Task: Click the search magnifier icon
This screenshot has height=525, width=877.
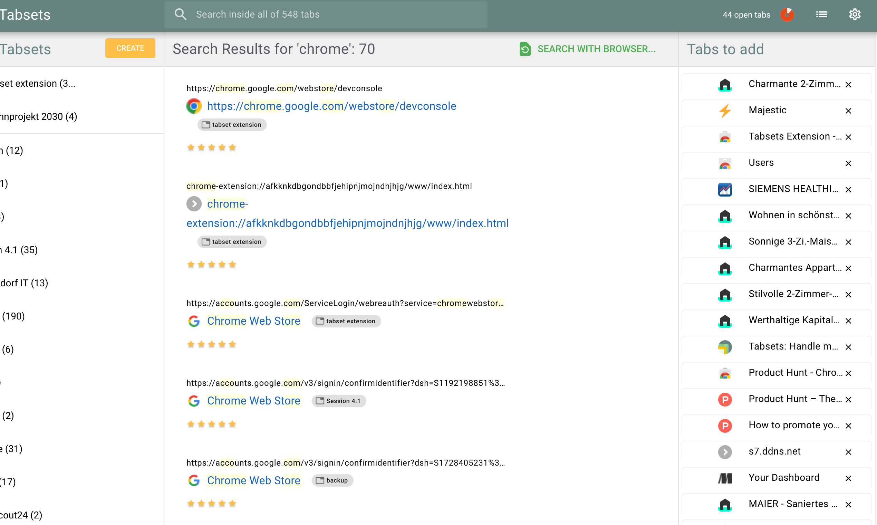Action: (180, 14)
